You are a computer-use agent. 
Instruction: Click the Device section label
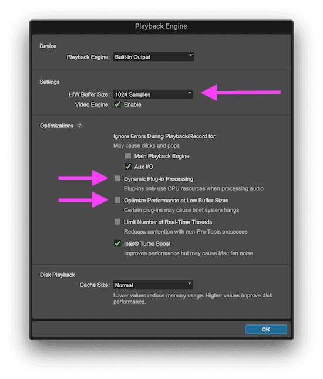click(x=48, y=46)
